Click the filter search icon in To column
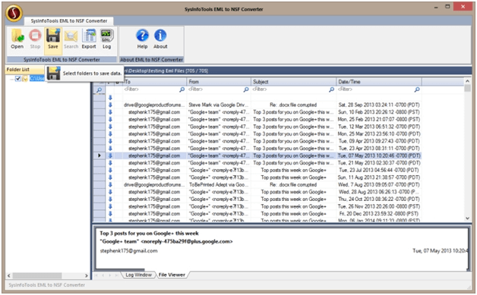Image resolution: width=477 pixels, height=295 pixels. [x=182, y=89]
